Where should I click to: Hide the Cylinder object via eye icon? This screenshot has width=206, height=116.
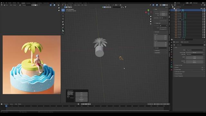pos(203,37)
